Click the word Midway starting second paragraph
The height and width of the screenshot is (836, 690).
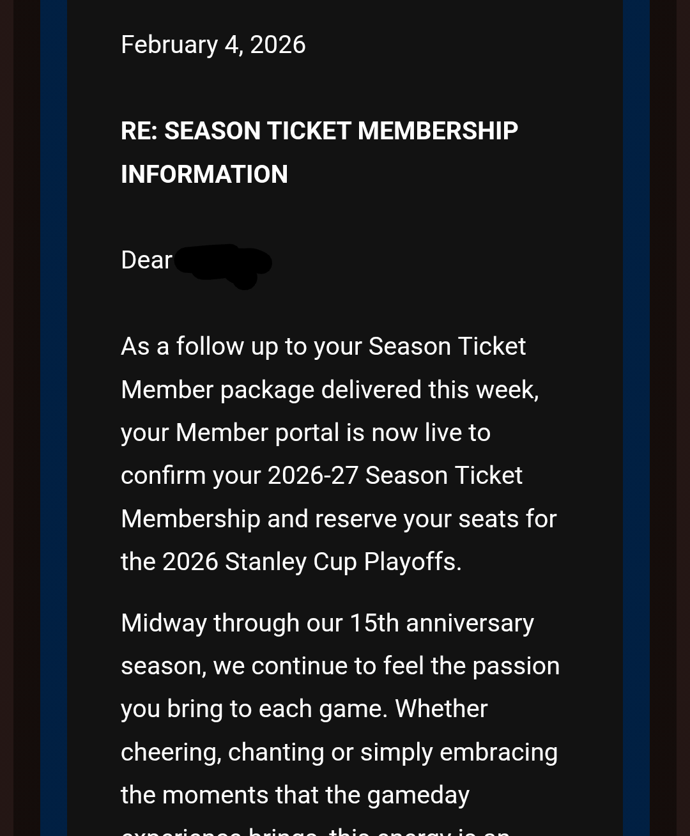coord(164,623)
